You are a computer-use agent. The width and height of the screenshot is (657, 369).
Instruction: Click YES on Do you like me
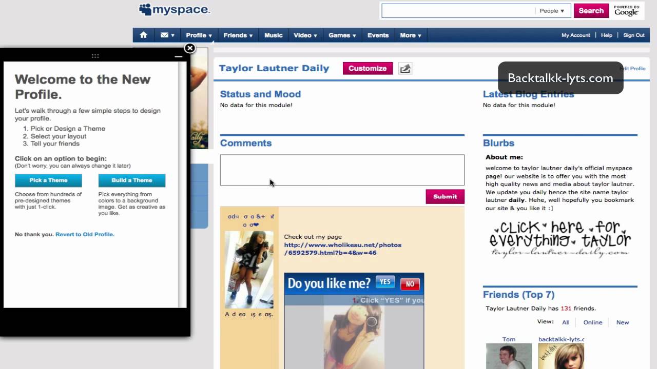(385, 282)
